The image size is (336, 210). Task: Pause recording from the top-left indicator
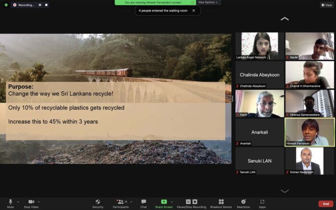[x=40, y=5]
